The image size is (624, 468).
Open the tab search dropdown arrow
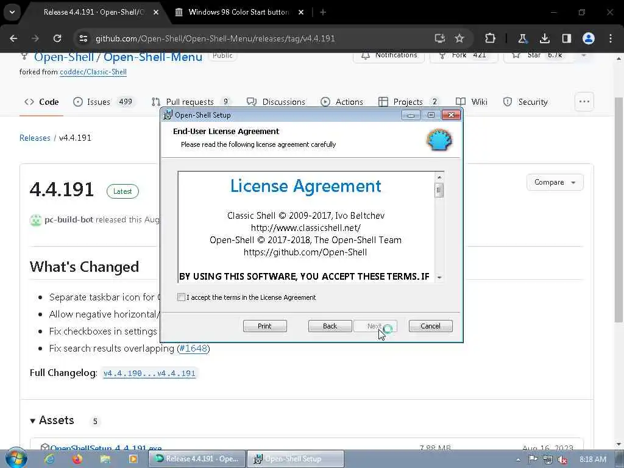(x=12, y=12)
